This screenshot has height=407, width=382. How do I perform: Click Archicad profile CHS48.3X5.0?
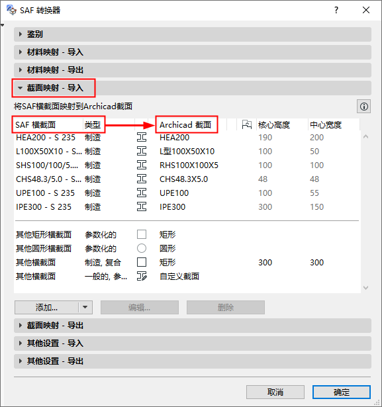[183, 179]
